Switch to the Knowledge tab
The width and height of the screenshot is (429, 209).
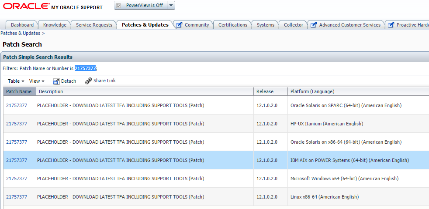(x=55, y=25)
